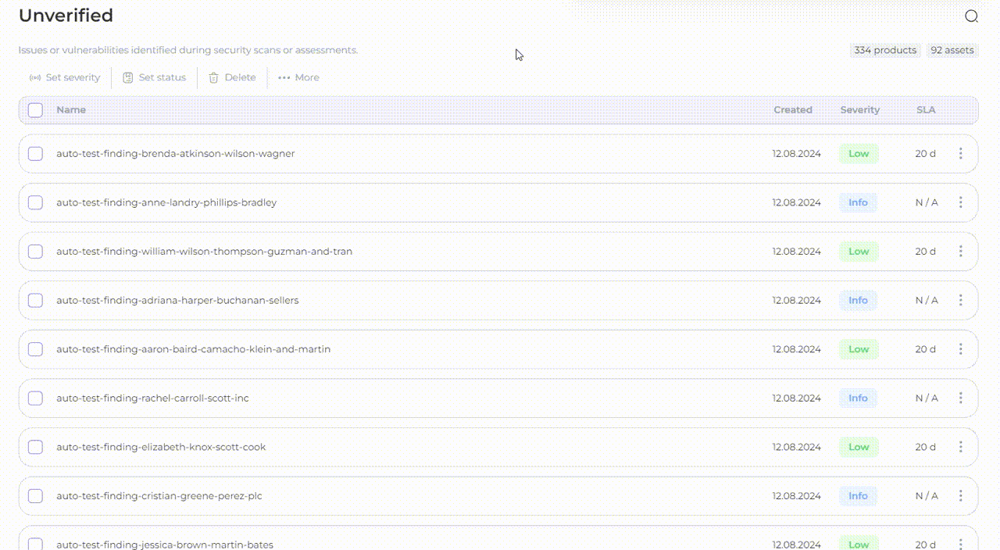Open kebab options for cristian-greene-perez-plc row

(960, 496)
